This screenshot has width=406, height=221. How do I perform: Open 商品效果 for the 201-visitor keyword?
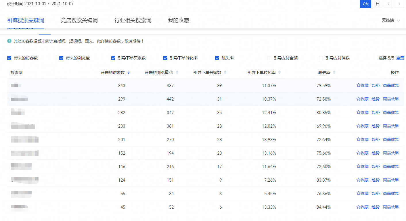(x=391, y=139)
